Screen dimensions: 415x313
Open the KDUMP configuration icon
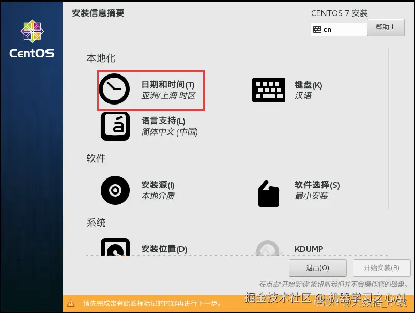(268, 251)
